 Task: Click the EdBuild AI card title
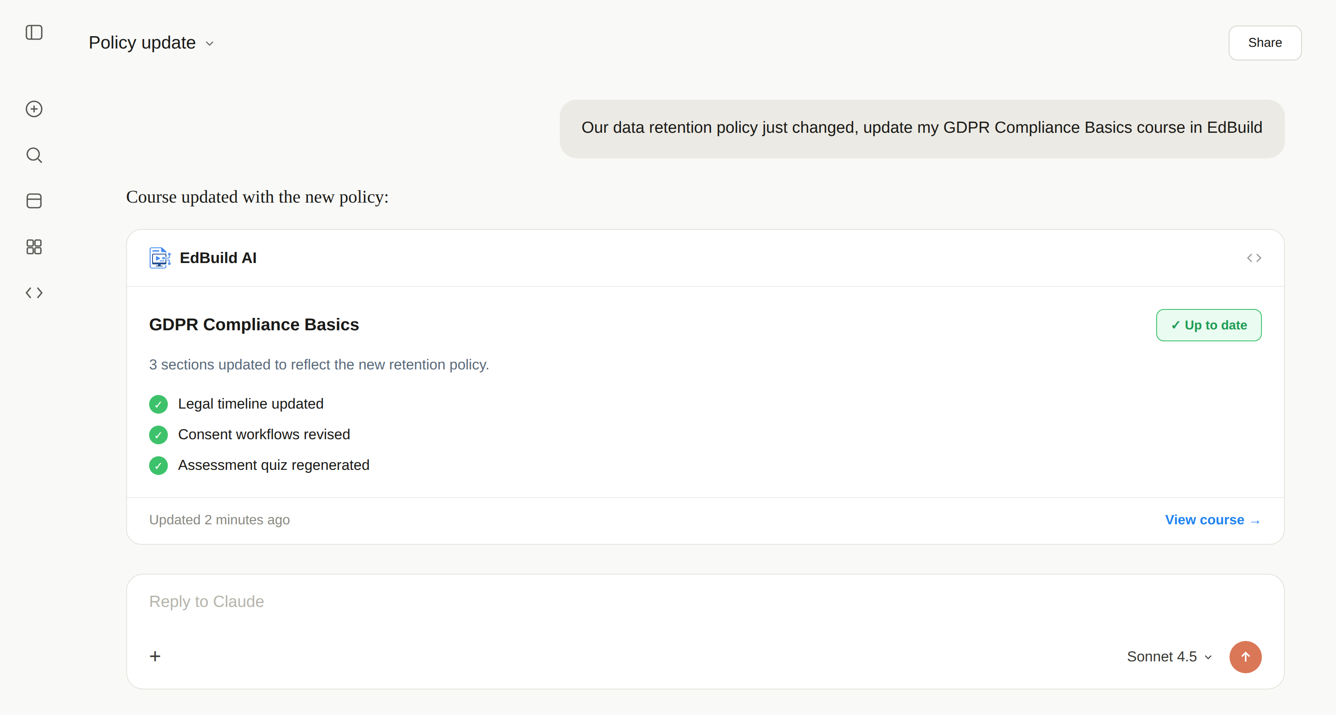tap(218, 257)
